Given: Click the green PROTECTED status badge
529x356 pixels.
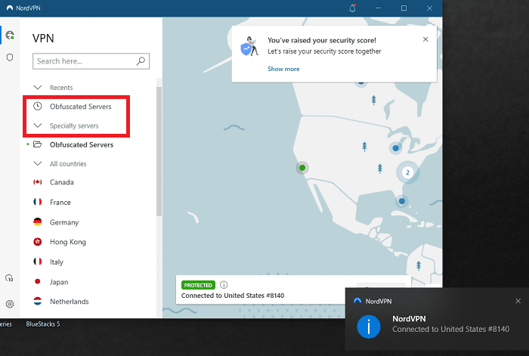Looking at the screenshot, I should 198,285.
